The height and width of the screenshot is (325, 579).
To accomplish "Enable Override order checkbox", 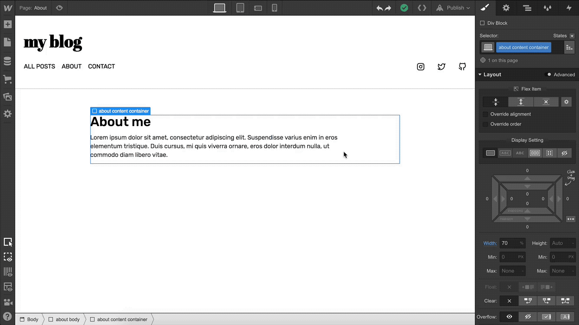I will [x=485, y=124].
